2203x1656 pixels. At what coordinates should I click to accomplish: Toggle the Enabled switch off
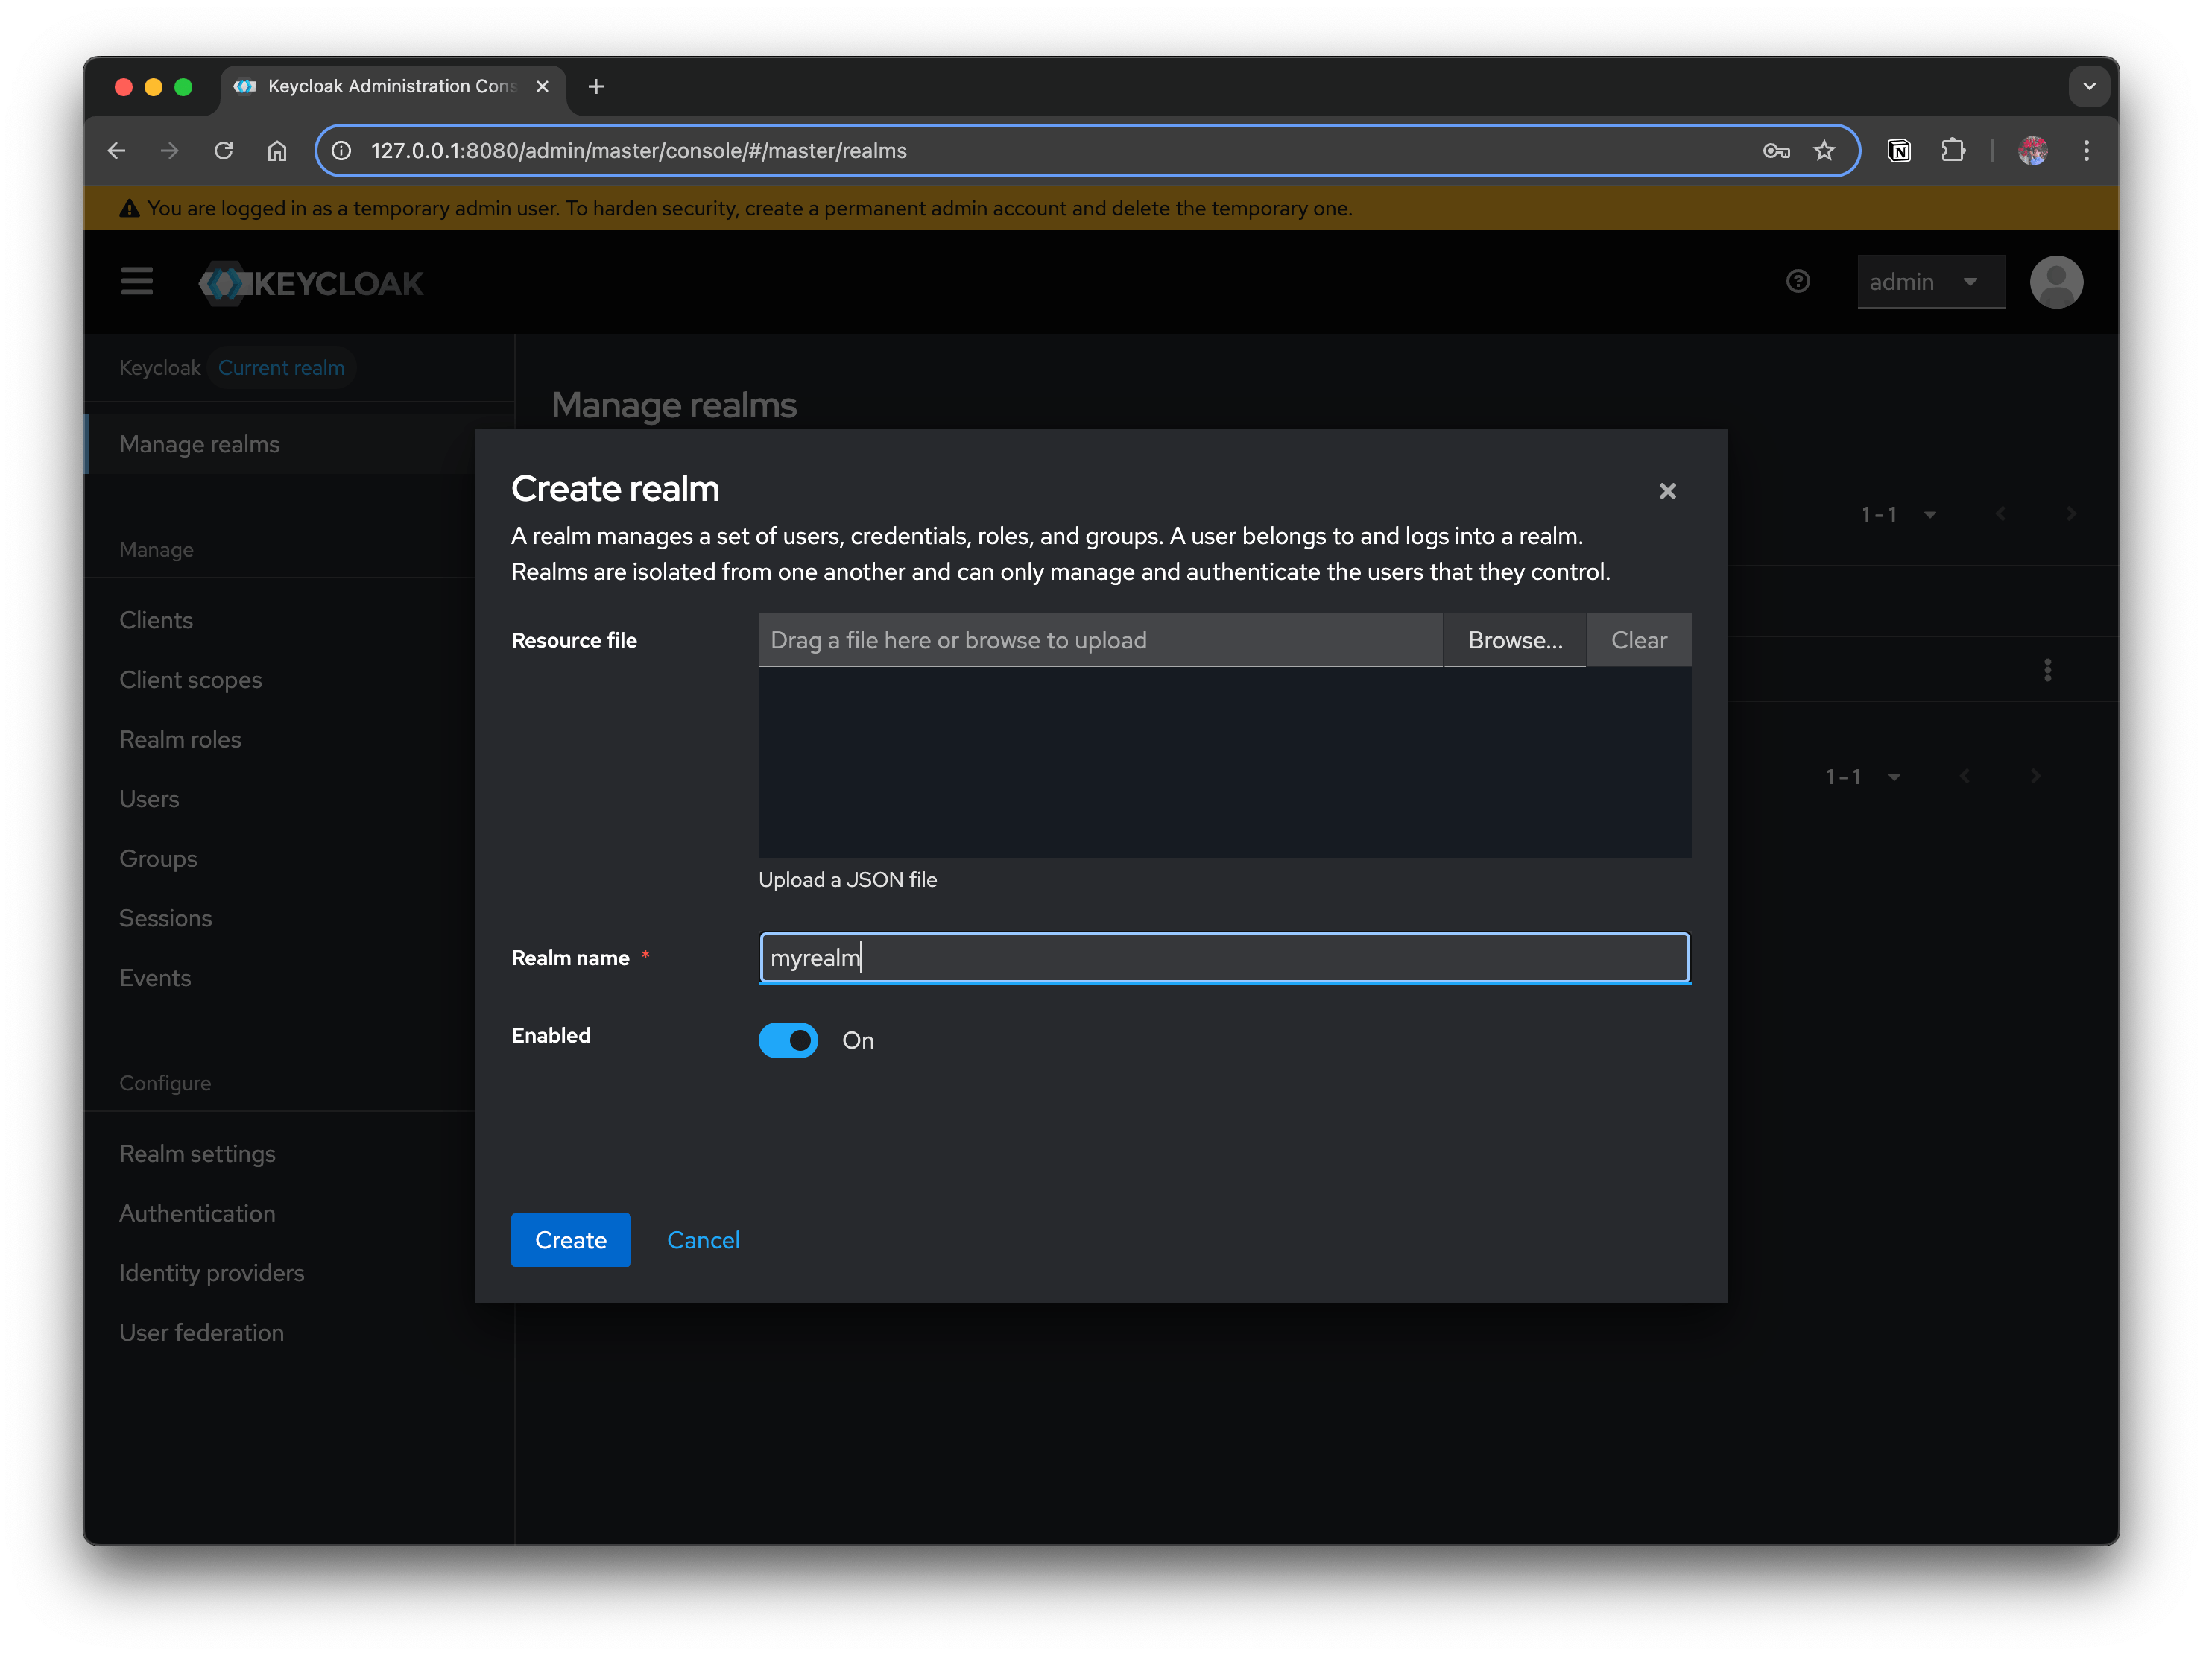click(x=788, y=1040)
